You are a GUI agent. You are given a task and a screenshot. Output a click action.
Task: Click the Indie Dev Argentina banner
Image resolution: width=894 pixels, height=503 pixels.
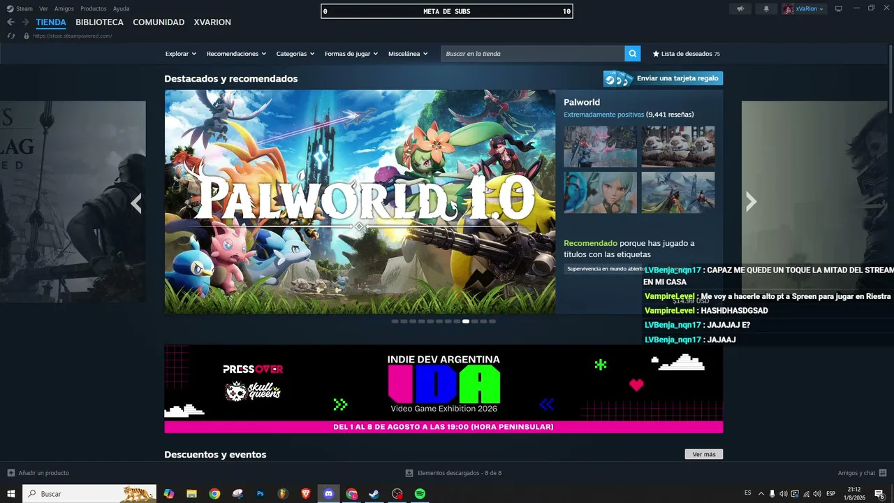[444, 389]
